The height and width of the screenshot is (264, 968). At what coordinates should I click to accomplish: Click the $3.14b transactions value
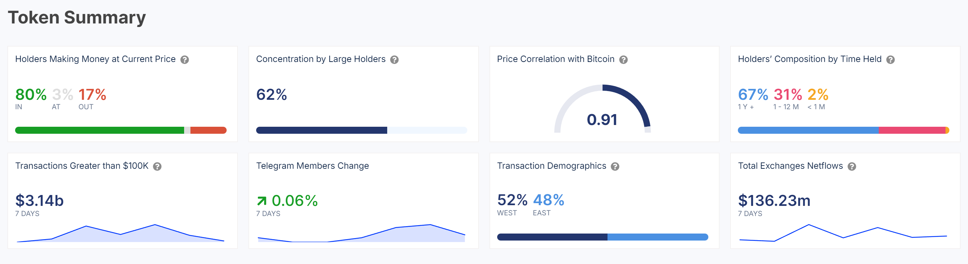click(39, 201)
